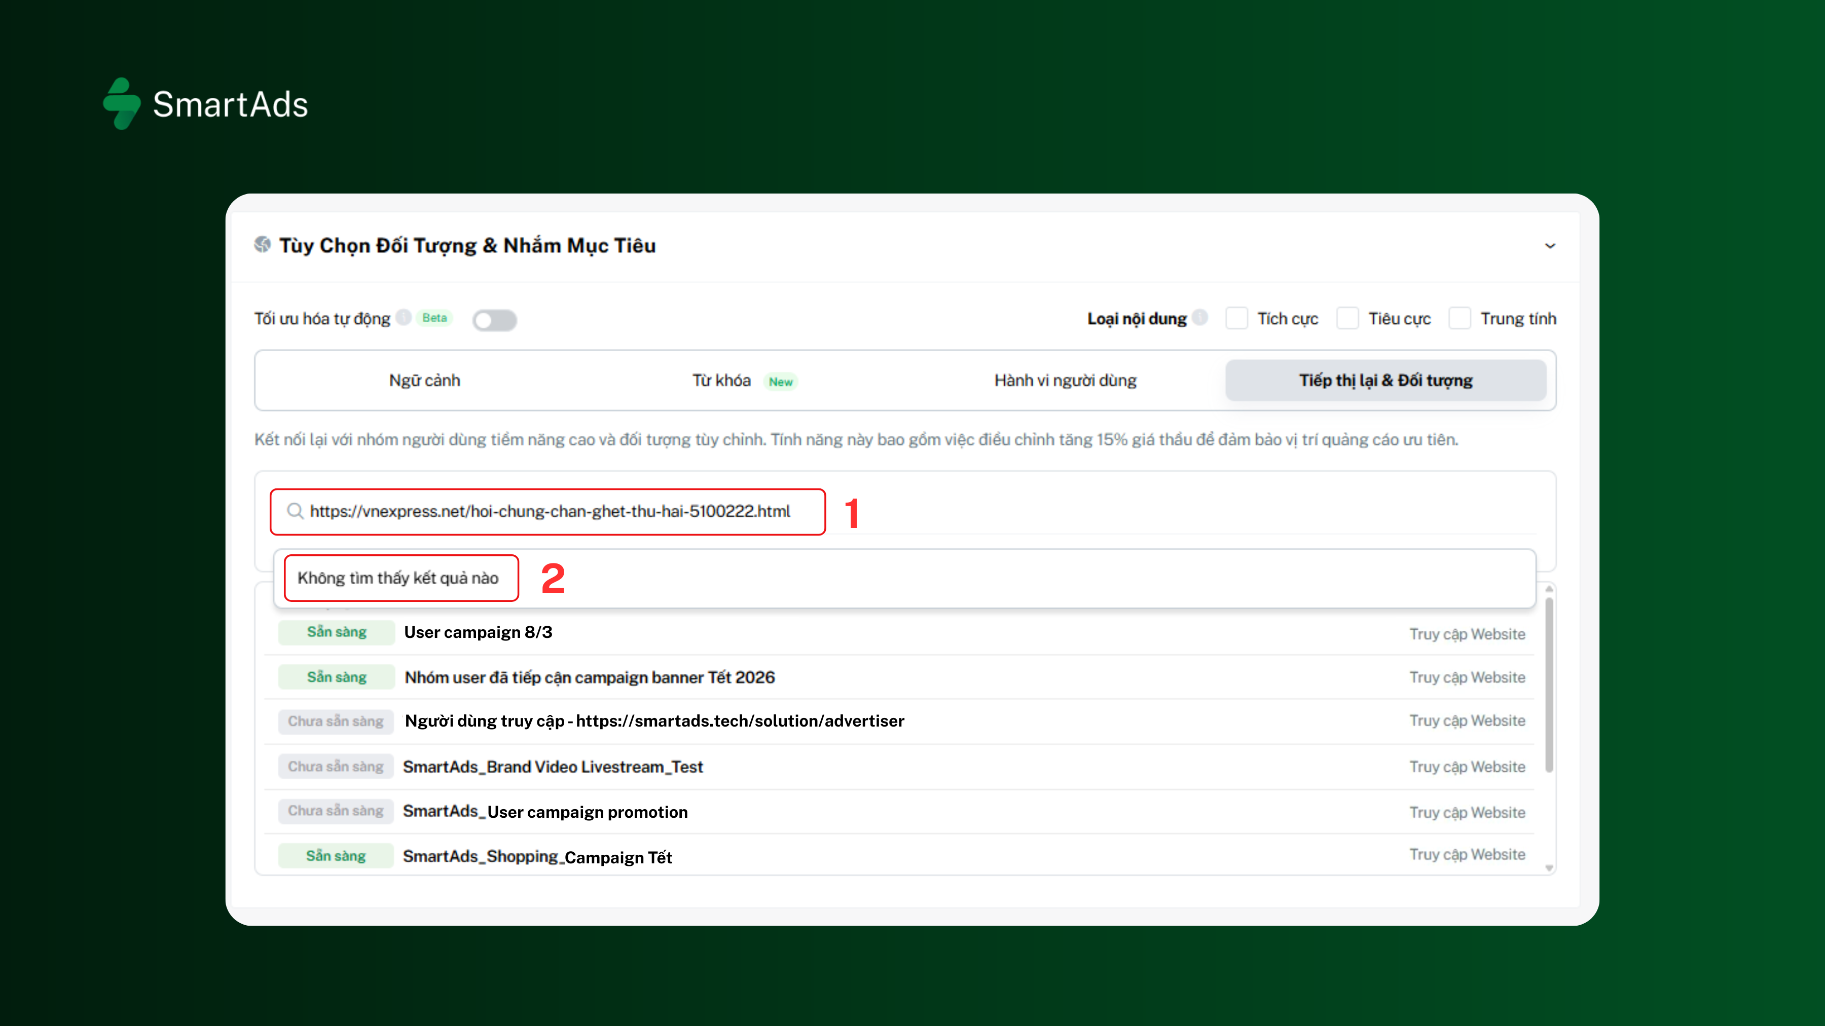Click the scrollbar down arrow of audience list
The image size is (1825, 1026).
click(1549, 868)
